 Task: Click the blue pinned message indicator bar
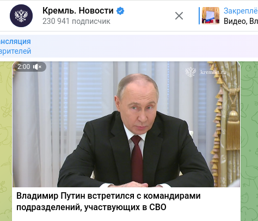pyautogui.click(x=199, y=16)
